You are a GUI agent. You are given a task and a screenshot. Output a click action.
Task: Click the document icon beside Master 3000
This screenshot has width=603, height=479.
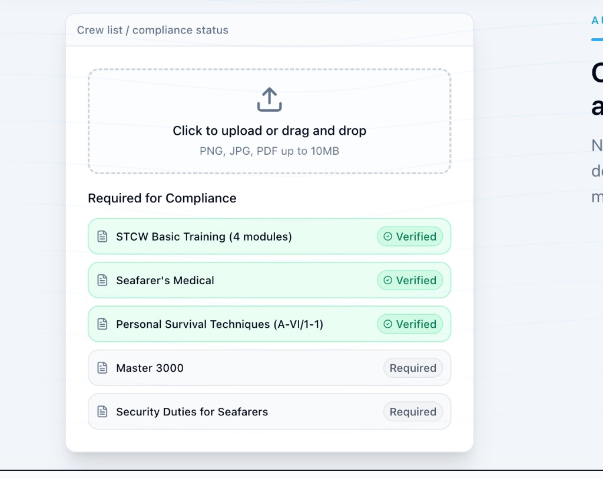pos(104,368)
